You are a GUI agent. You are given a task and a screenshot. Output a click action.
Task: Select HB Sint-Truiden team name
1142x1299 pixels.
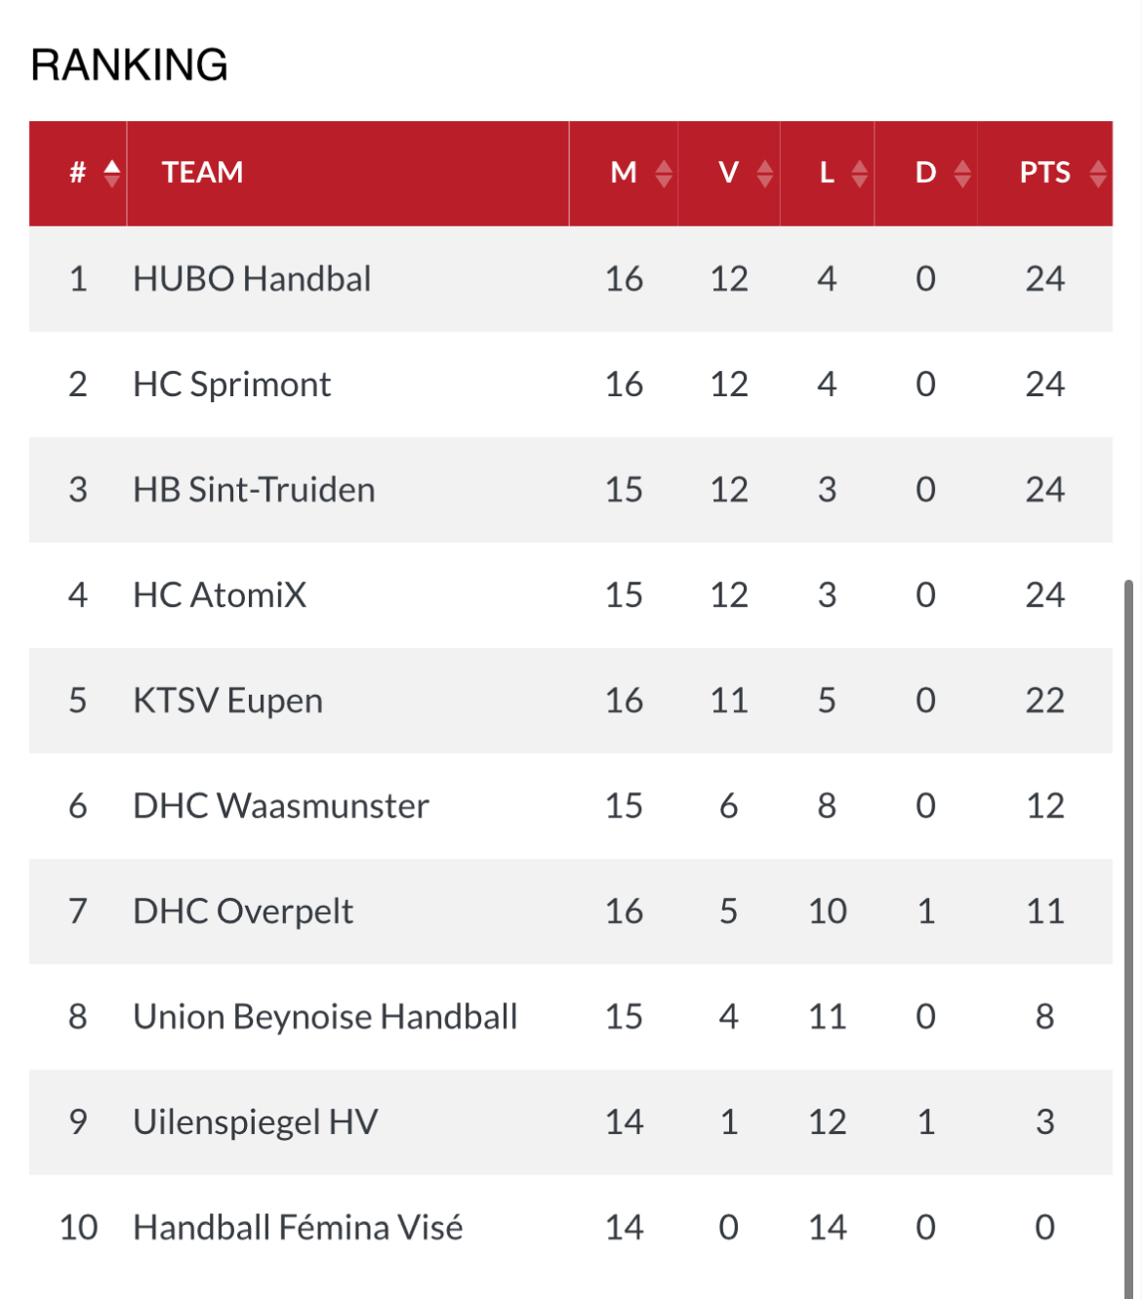254,490
